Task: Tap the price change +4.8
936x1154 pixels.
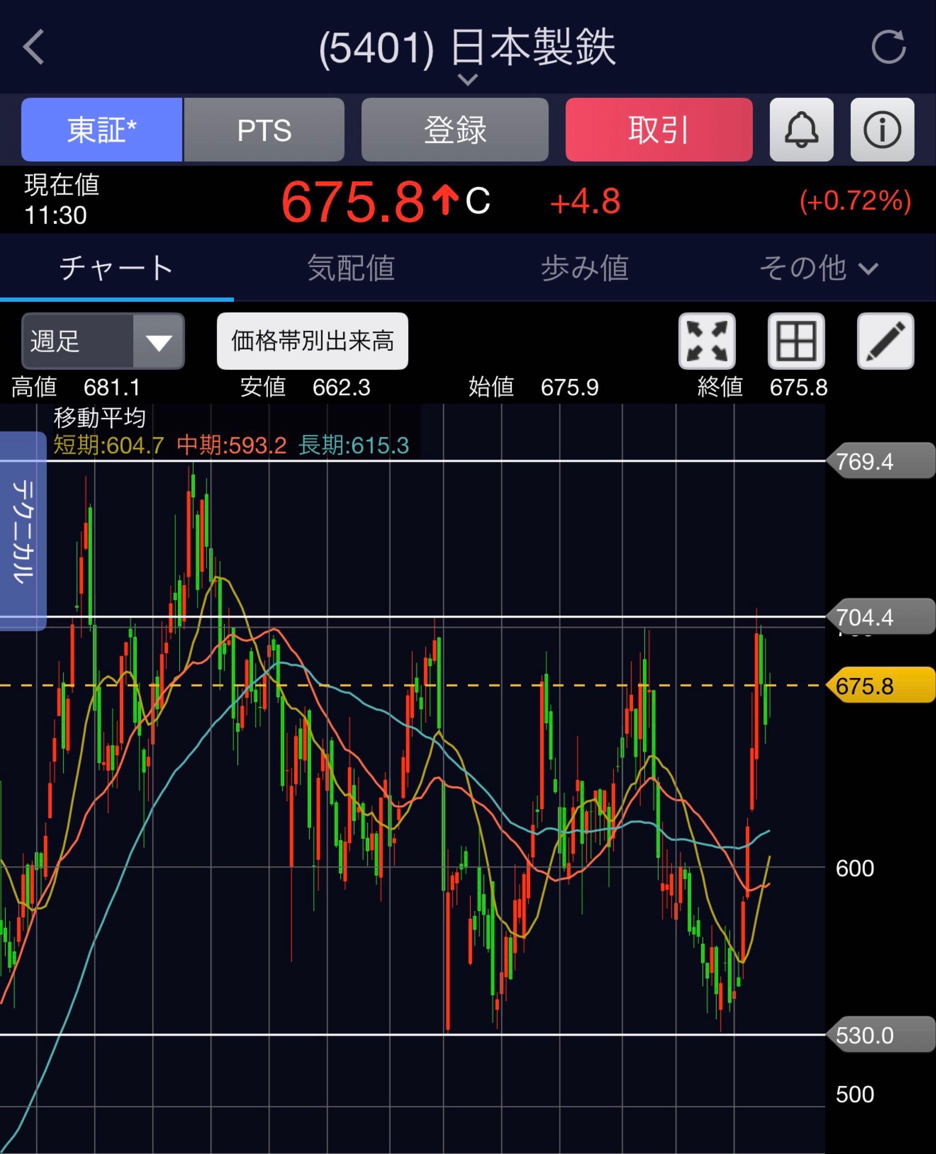Action: click(x=585, y=202)
